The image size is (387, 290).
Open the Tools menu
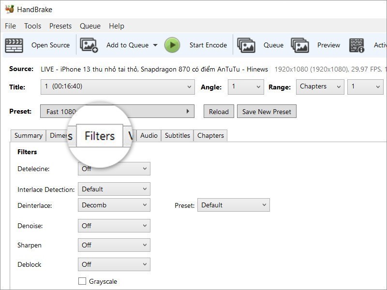point(32,26)
